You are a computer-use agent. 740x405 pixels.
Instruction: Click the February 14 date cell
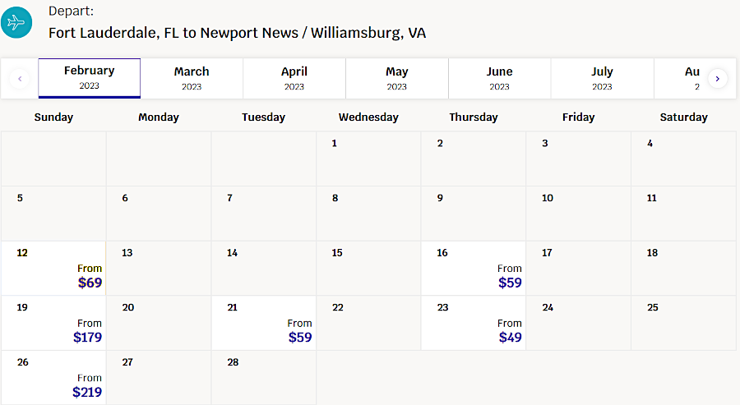(x=263, y=269)
